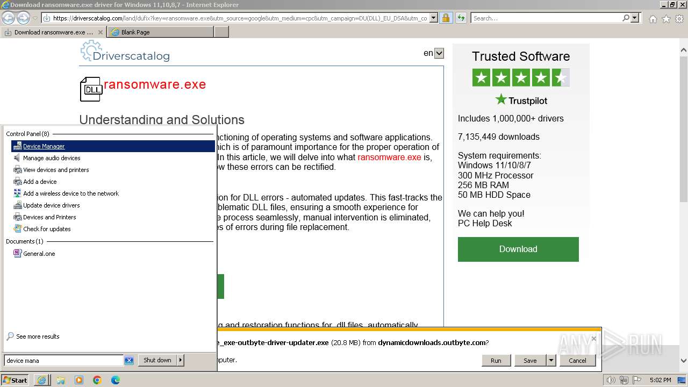Switch to Blank Page tab
This screenshot has height=387, width=688.
[x=161, y=32]
